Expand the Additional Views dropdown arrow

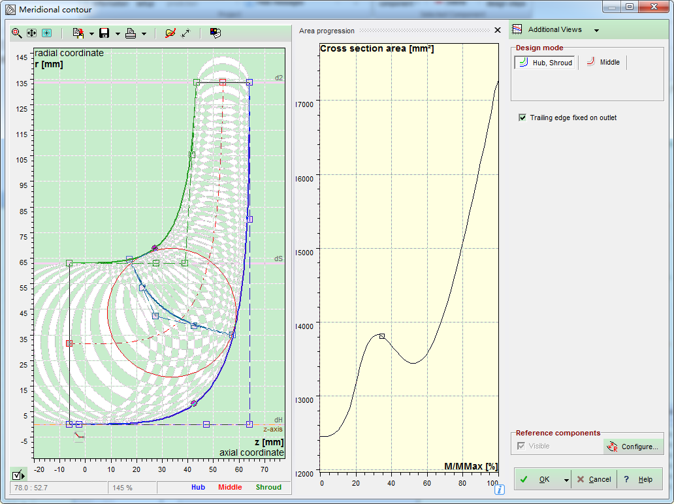tap(597, 30)
